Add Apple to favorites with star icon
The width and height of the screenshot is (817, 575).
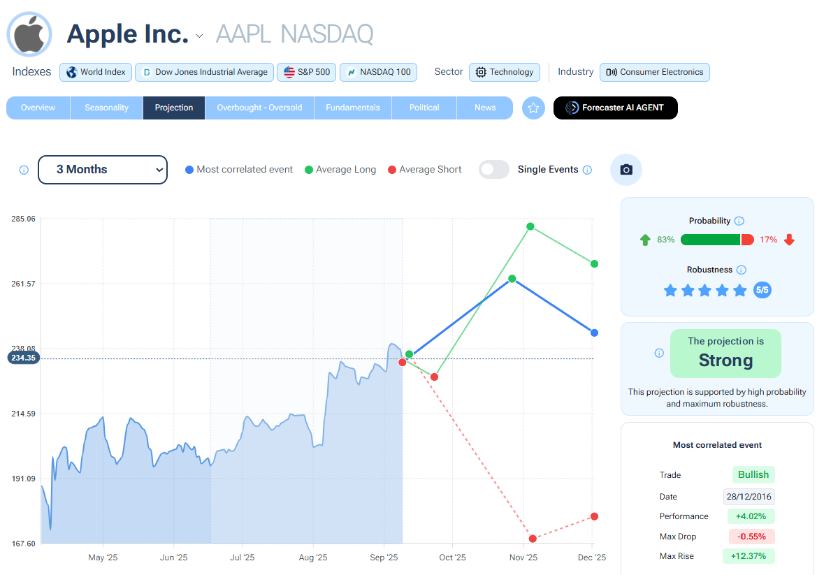533,108
